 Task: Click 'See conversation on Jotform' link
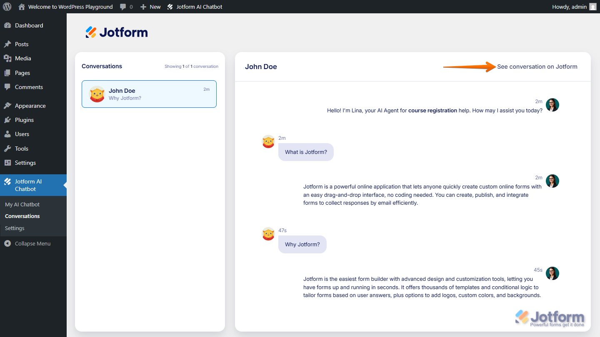click(537, 67)
